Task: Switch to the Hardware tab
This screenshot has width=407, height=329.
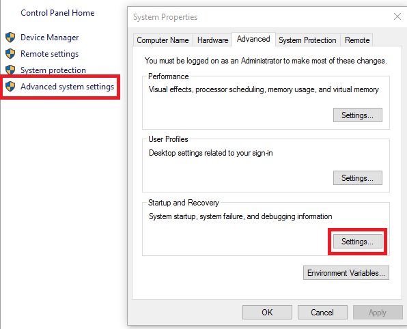Action: point(212,40)
